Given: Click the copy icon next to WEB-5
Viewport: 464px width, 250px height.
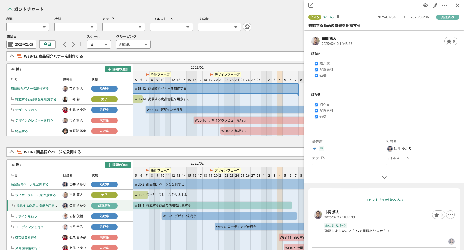Looking at the screenshot, I should [x=338, y=17].
